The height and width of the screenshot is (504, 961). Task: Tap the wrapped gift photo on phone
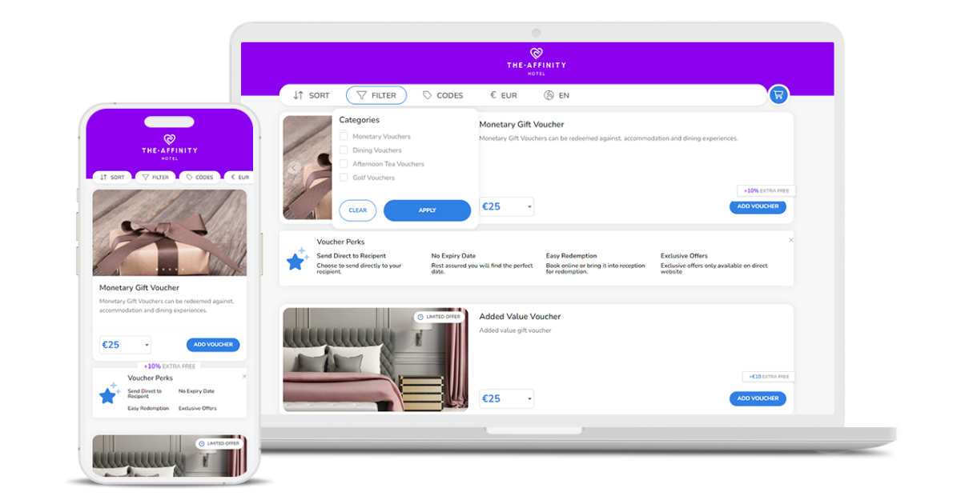[x=170, y=233]
